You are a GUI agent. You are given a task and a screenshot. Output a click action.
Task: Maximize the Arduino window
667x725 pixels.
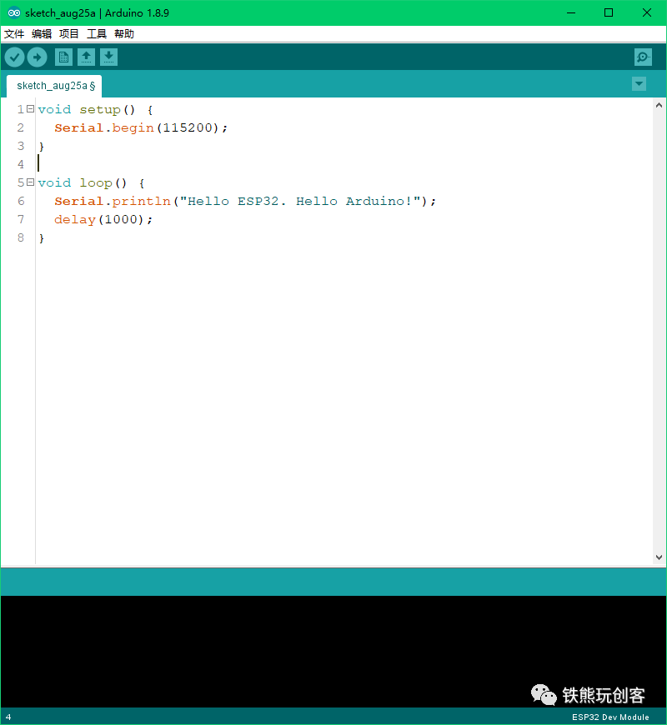[x=609, y=13]
